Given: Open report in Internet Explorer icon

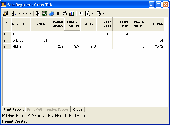Looking at the screenshot, I should pyautogui.click(x=51, y=13).
